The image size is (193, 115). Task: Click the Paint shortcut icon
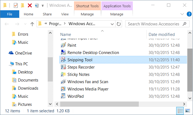[63, 45]
